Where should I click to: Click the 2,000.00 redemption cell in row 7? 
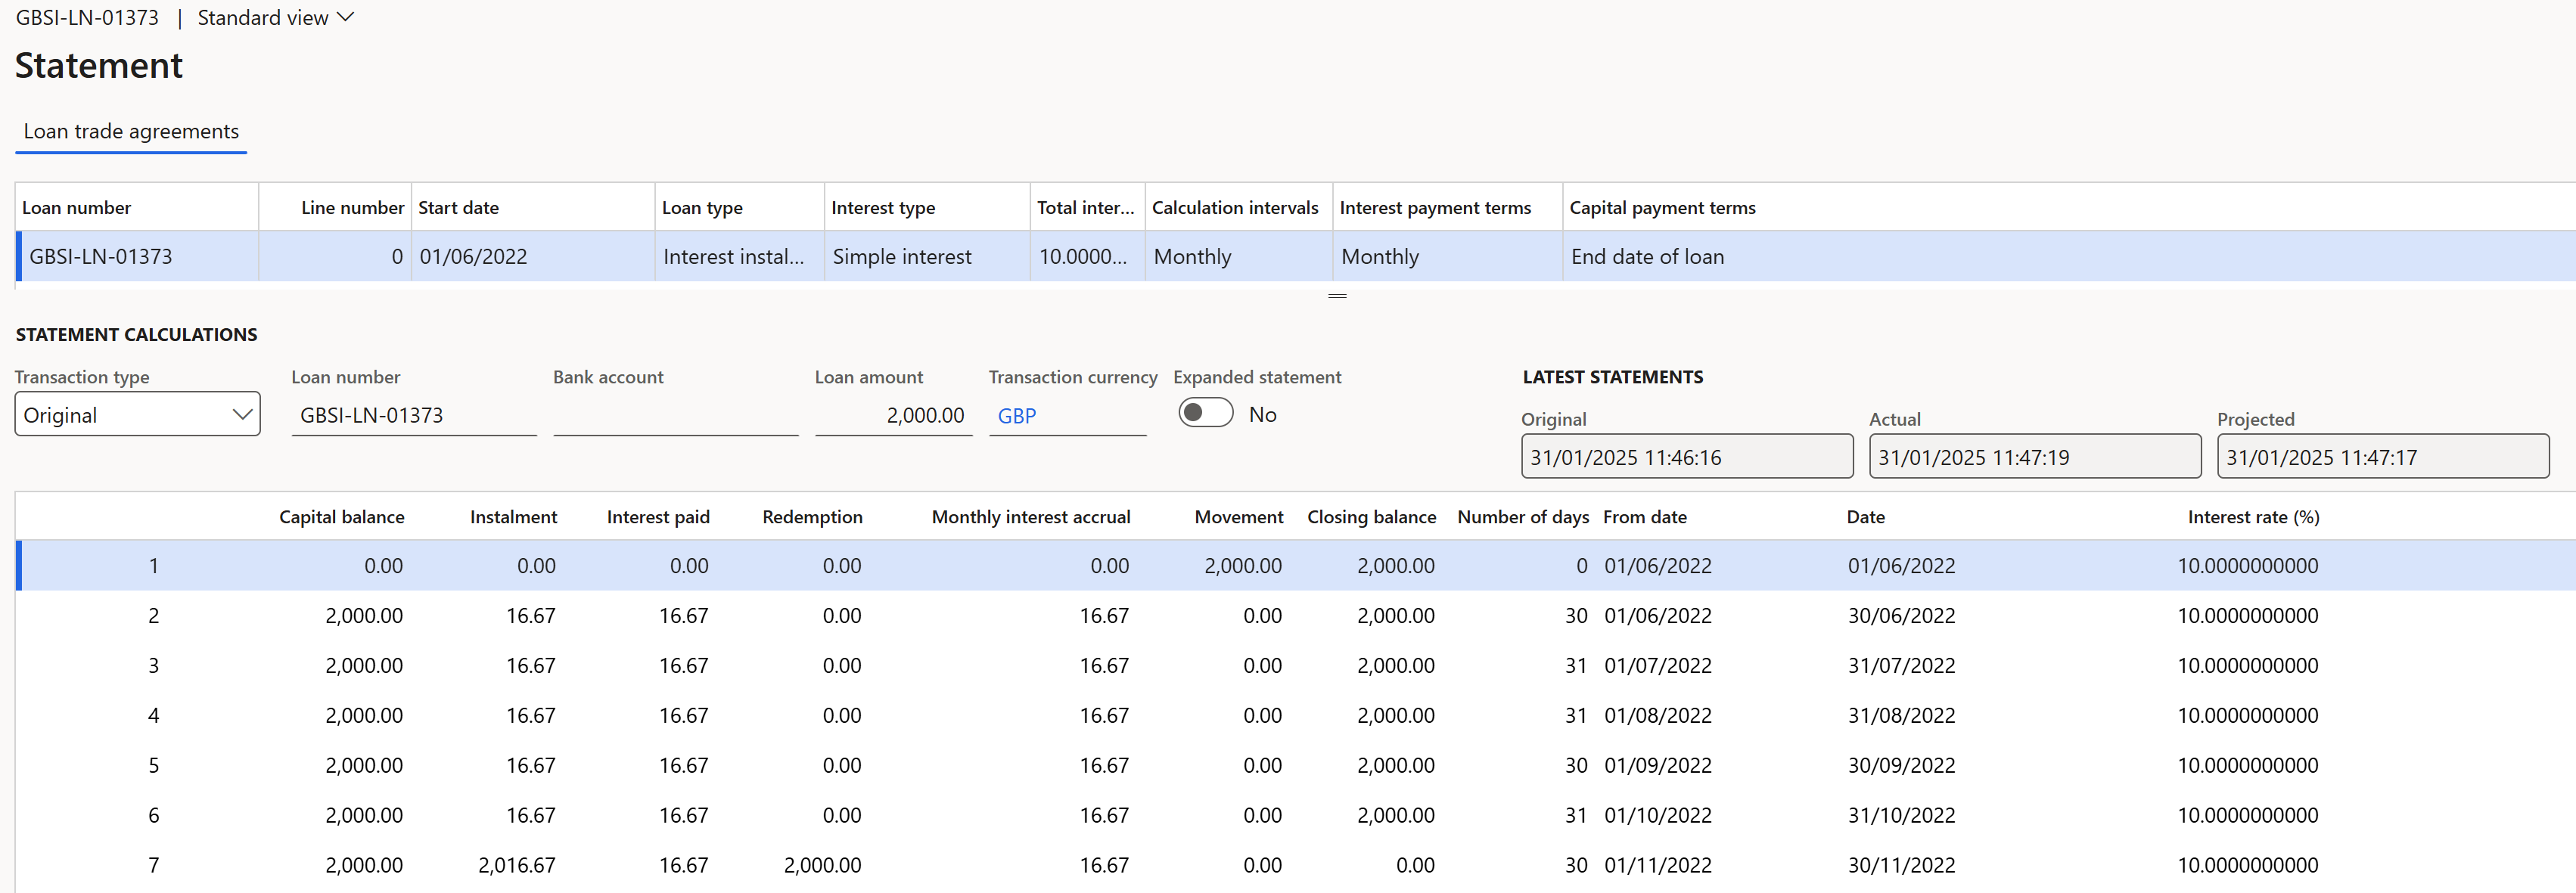[x=822, y=866]
